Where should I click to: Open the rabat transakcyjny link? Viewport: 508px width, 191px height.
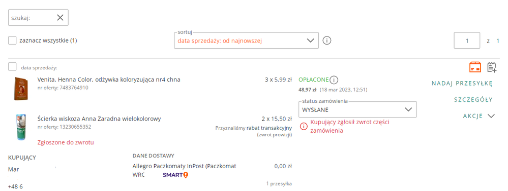coord(270,128)
